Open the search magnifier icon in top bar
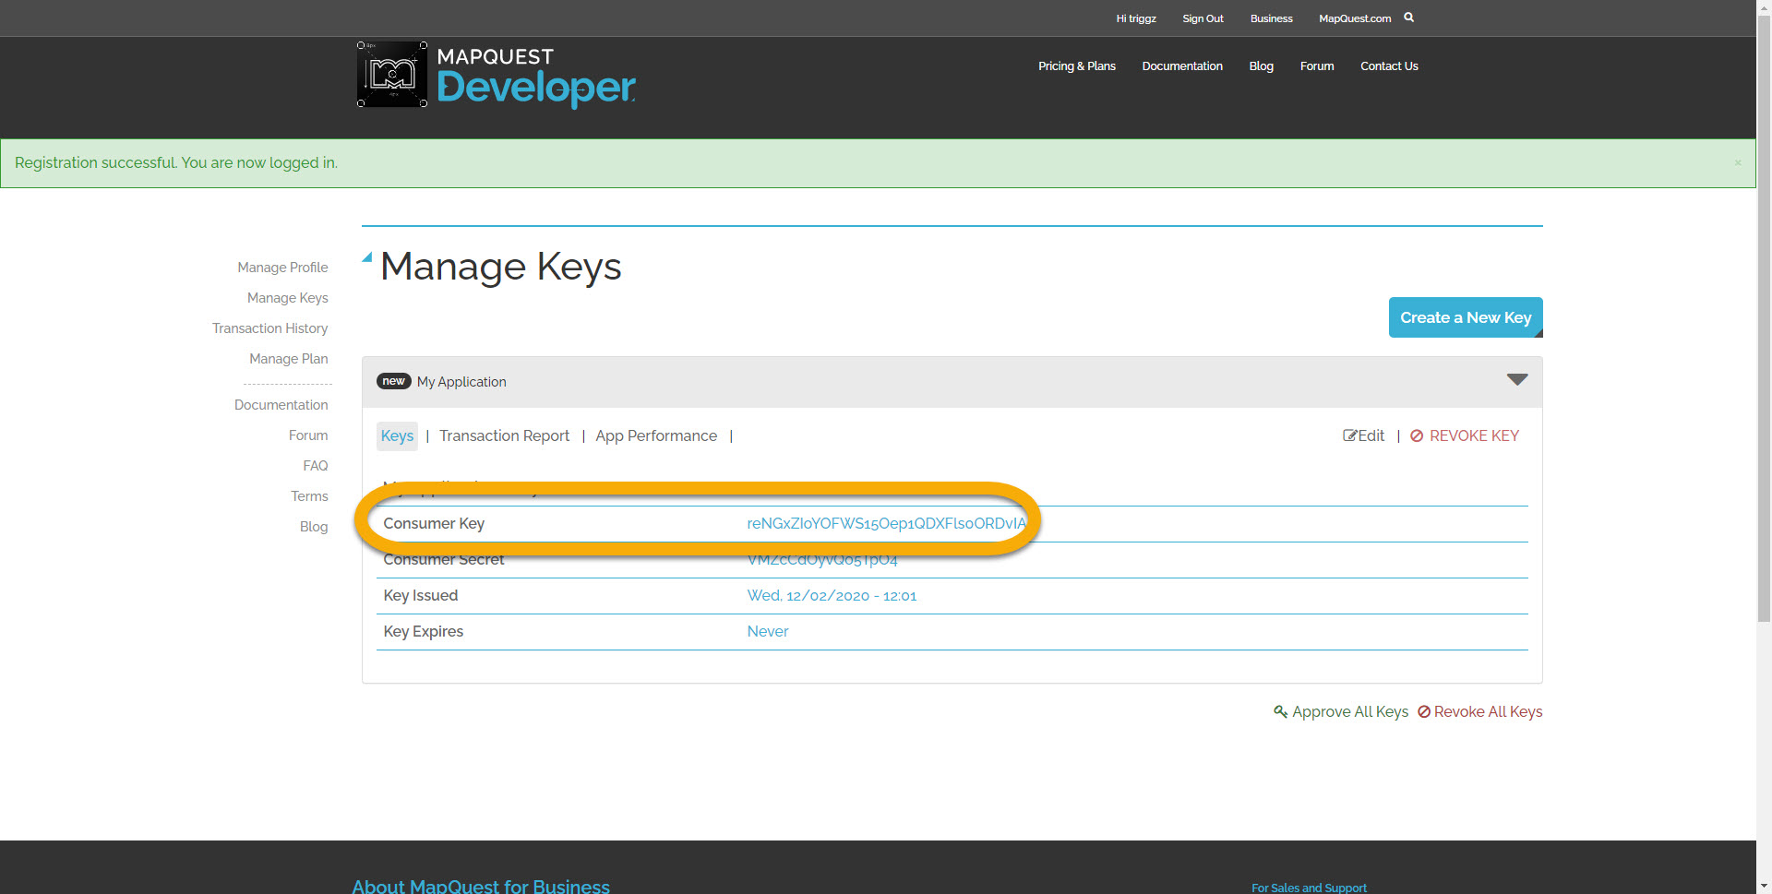Screen dimensions: 1772x894 pyautogui.click(x=1409, y=18)
